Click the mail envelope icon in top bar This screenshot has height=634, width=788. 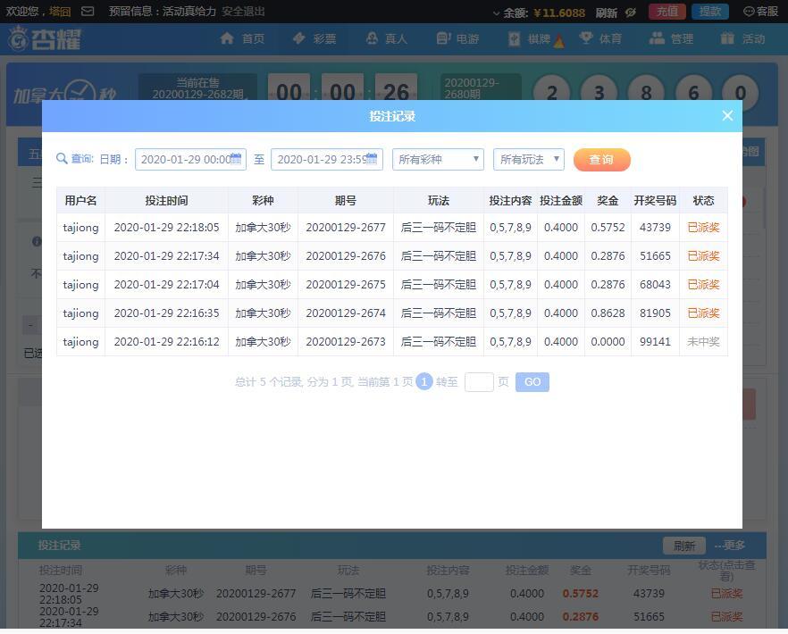[88, 12]
